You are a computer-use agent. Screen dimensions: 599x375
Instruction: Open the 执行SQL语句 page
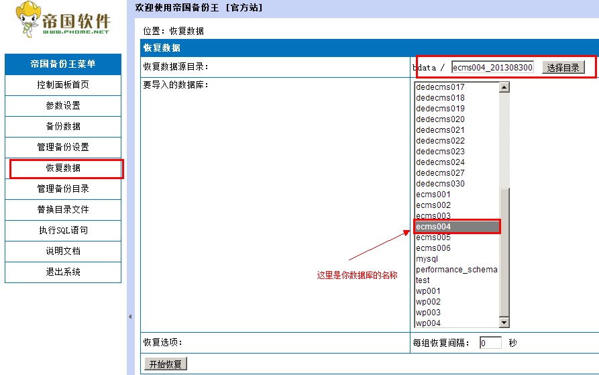[63, 231]
